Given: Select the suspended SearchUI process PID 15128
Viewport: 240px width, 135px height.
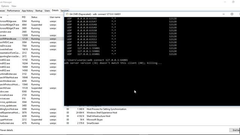Looking at the screenshot, I should [31, 88].
